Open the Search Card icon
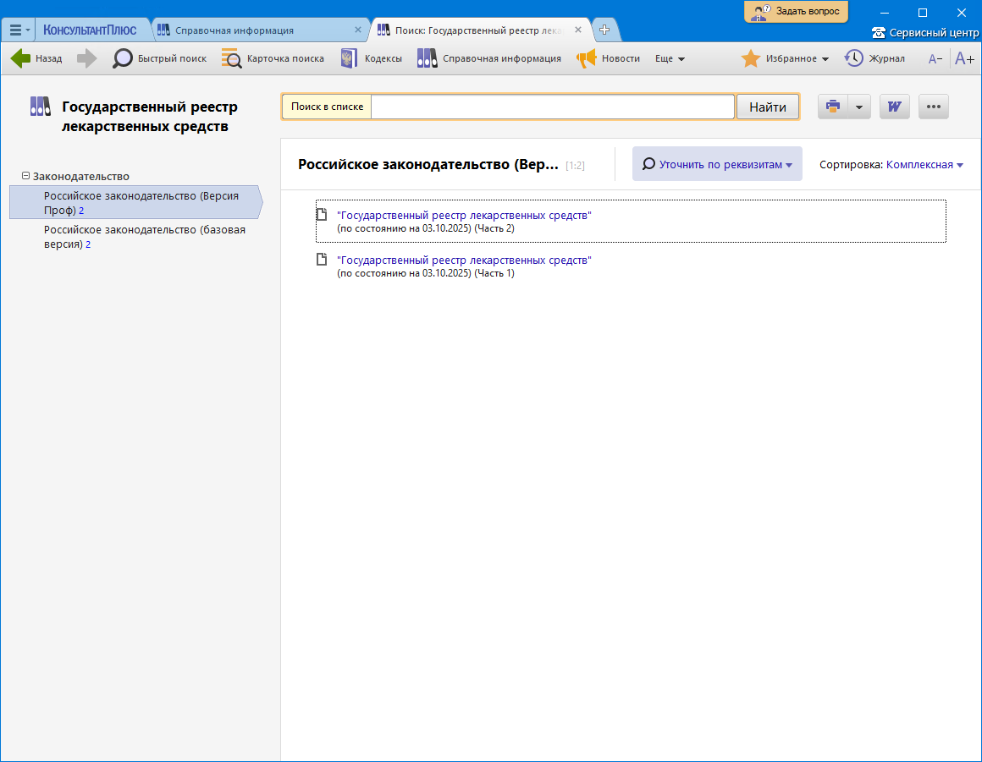Screen dimensions: 982x762 (231, 58)
